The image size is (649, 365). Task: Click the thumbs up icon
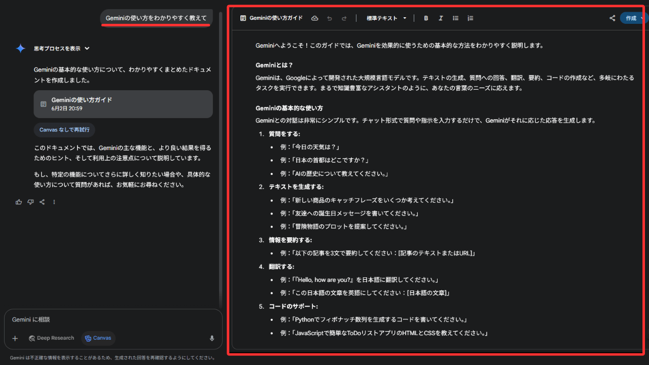coord(19,202)
